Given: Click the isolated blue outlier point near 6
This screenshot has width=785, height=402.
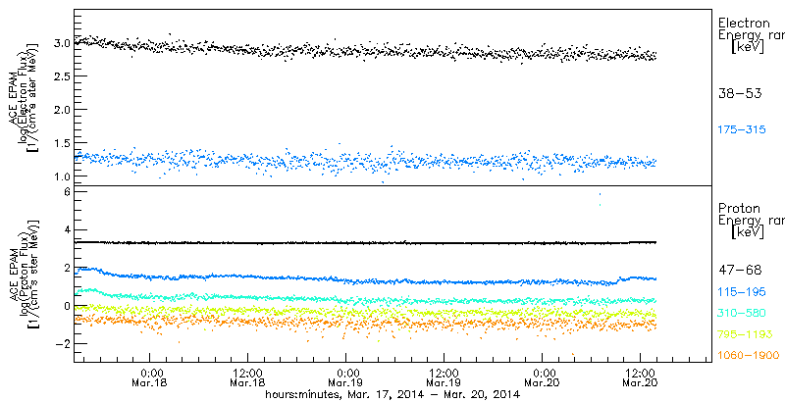Looking at the screenshot, I should [600, 195].
